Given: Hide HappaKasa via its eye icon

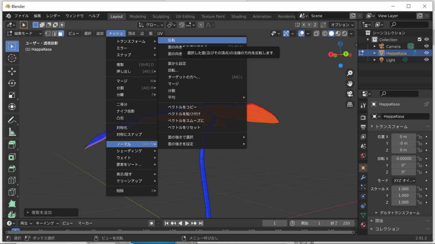Looking at the screenshot, I should click(x=427, y=53).
